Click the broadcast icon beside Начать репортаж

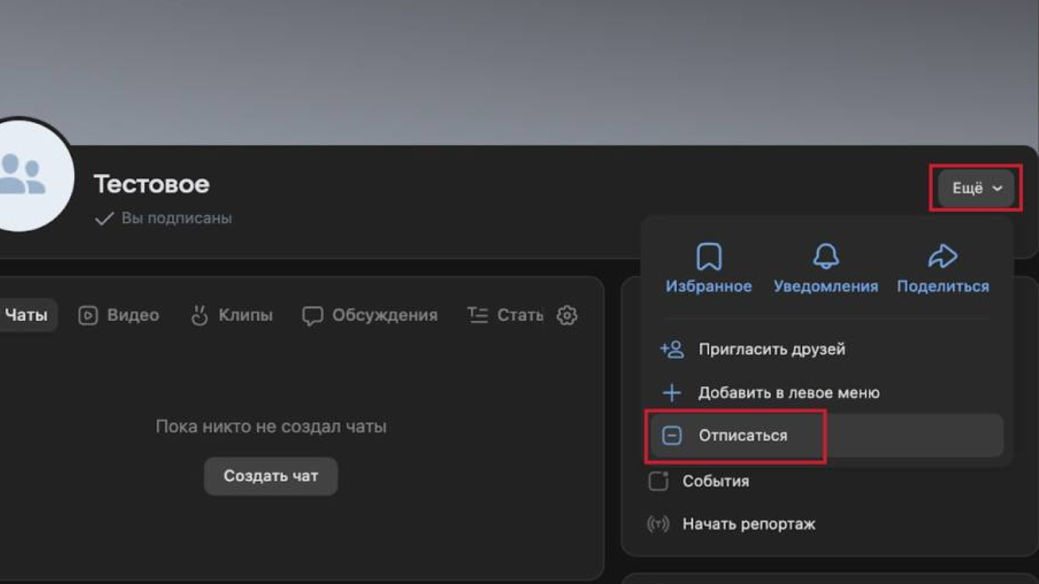pos(658,524)
